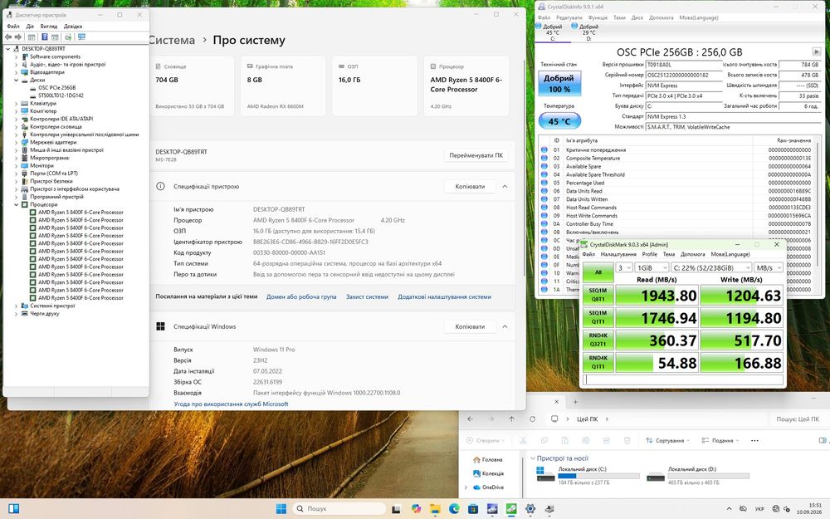Image resolution: width=830 pixels, height=519 pixels.
Task: Collapse the Специфікації пристрою section chevron
Action: pos(505,186)
